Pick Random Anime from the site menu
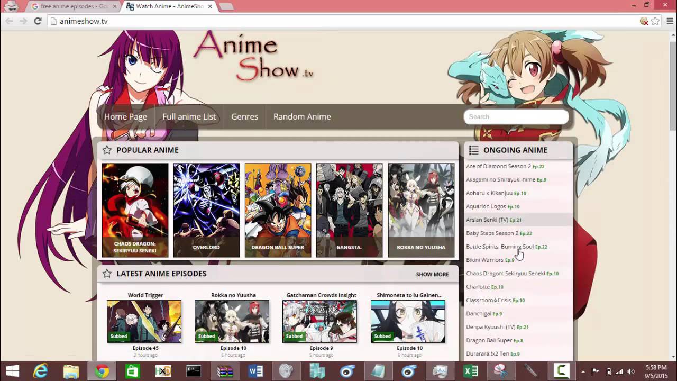677x381 pixels. (302, 116)
